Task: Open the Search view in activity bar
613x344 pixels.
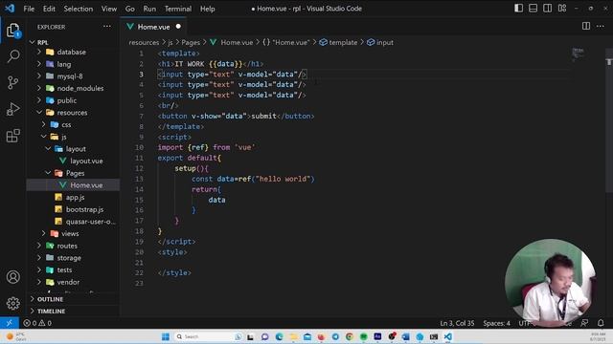Action: click(12, 56)
